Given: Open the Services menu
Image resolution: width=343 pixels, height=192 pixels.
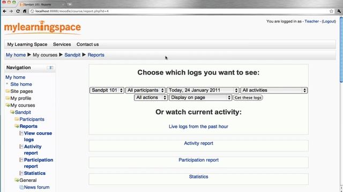Looking at the screenshot, I should tap(62, 44).
